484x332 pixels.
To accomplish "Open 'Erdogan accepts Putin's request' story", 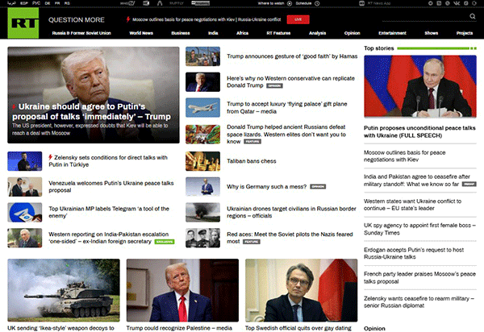I will tap(414, 253).
